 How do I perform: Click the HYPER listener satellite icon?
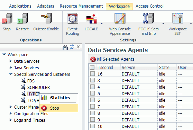24,94
